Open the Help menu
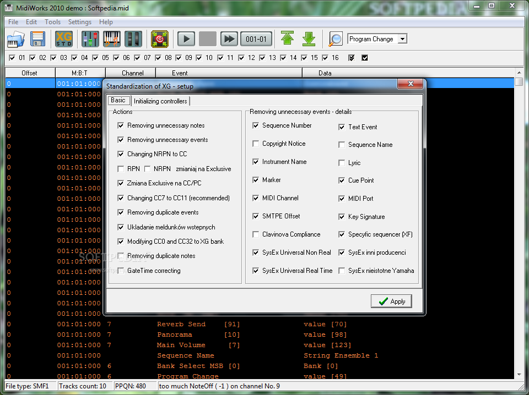Image resolution: width=529 pixels, height=395 pixels. pos(106,22)
